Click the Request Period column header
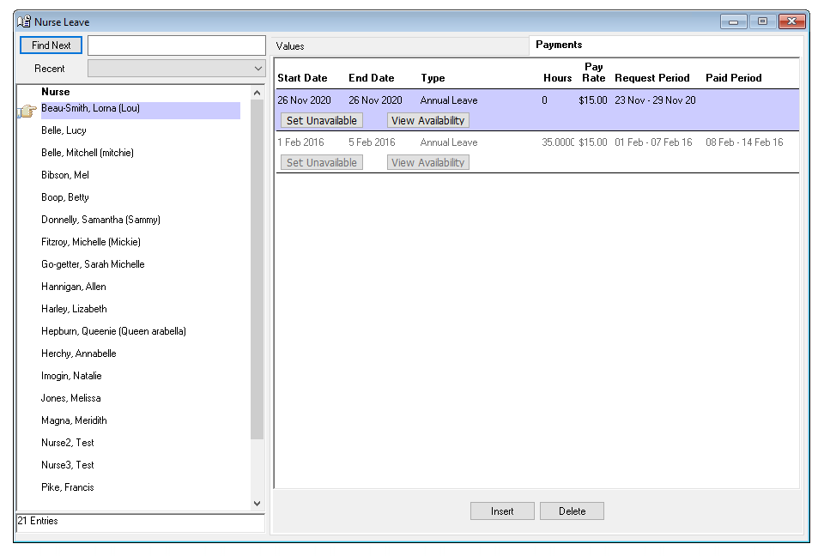The height and width of the screenshot is (556, 824). pyautogui.click(x=652, y=78)
